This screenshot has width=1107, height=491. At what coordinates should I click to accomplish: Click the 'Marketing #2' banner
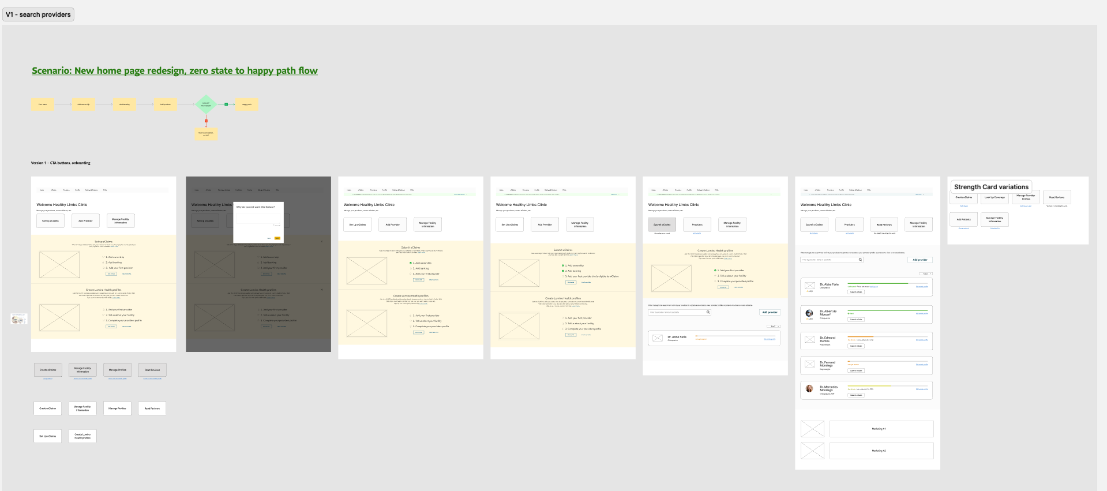click(881, 451)
